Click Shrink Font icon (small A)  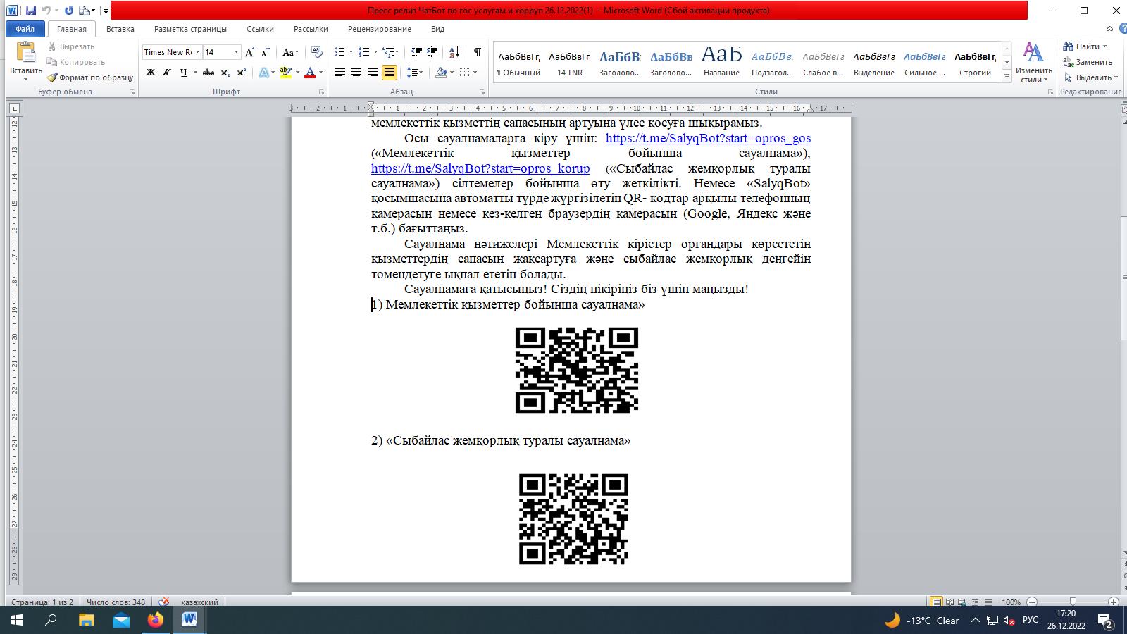coord(266,52)
